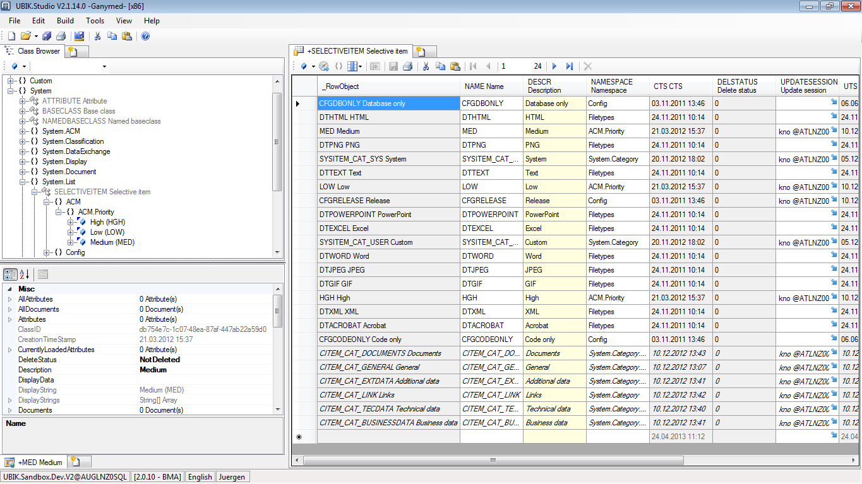Screen dimensions: 862x484
Task: Toggle Alphabetical sorting in the property grid
Action: point(25,274)
